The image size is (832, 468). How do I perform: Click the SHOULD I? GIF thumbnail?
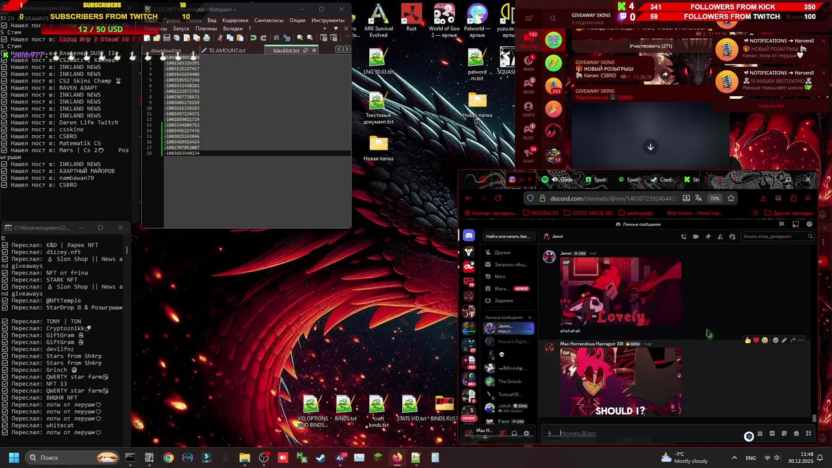621,382
